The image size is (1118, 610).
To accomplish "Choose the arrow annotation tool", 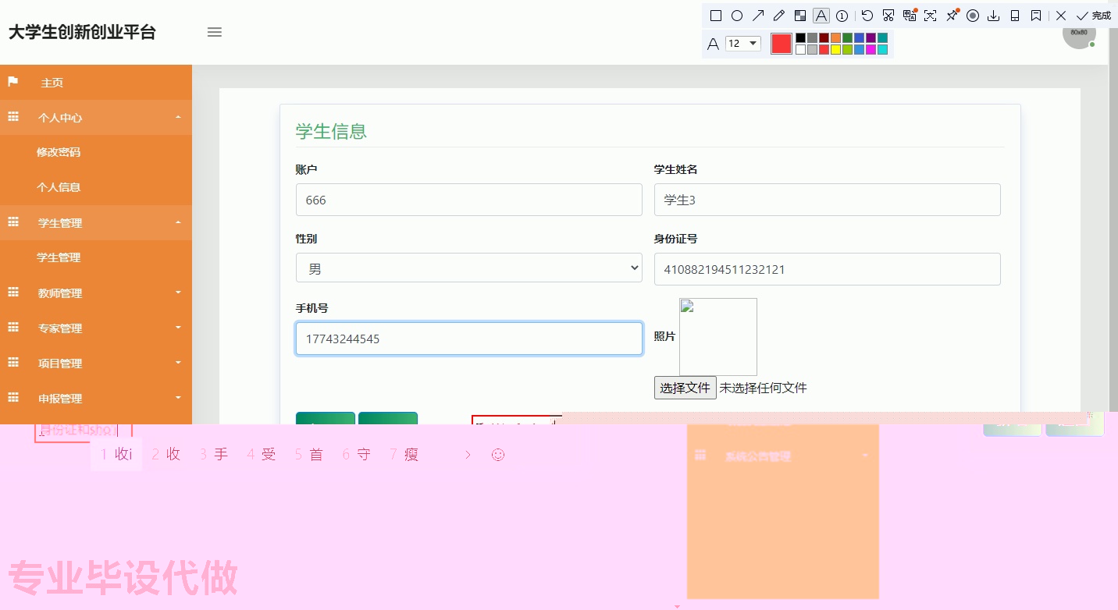I will 758,16.
